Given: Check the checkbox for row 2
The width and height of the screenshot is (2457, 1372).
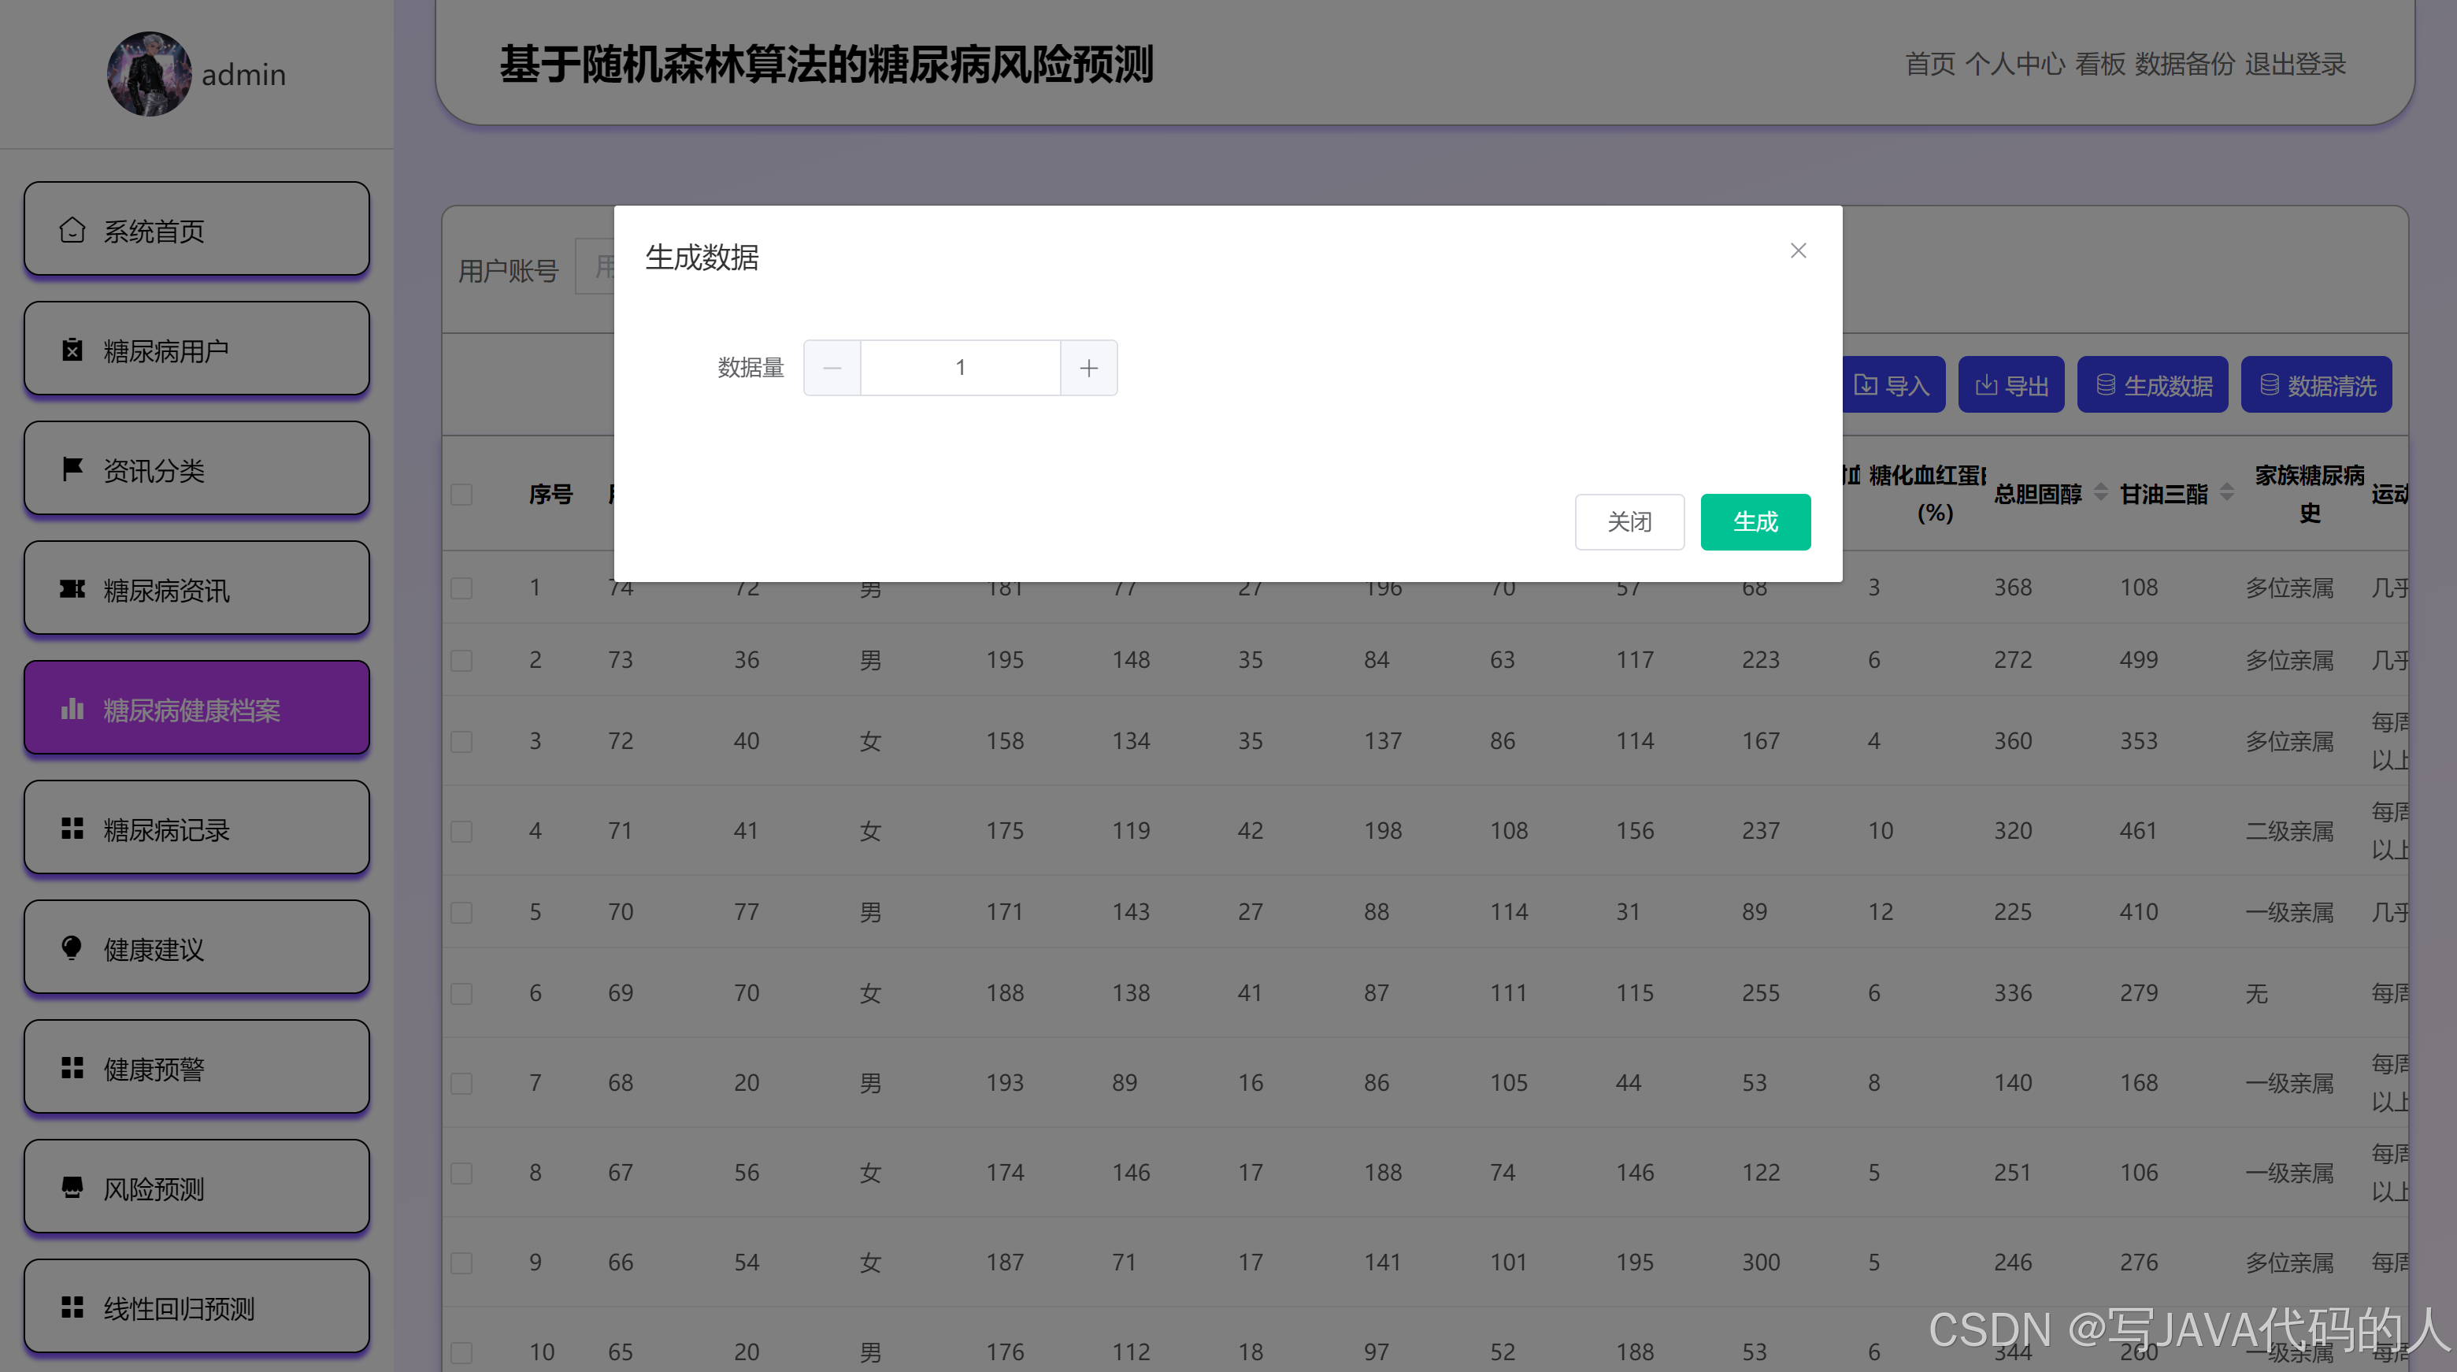Looking at the screenshot, I should tap(461, 660).
